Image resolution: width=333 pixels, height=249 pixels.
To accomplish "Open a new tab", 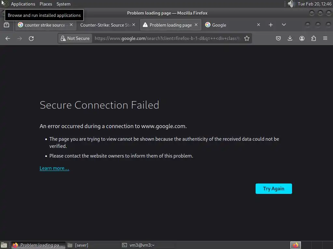I will pos(271,25).
